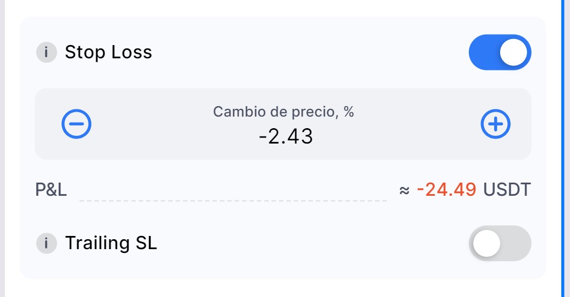570x297 pixels.
Task: Click the approximately-equal symbol before P&L value
Action: [404, 190]
